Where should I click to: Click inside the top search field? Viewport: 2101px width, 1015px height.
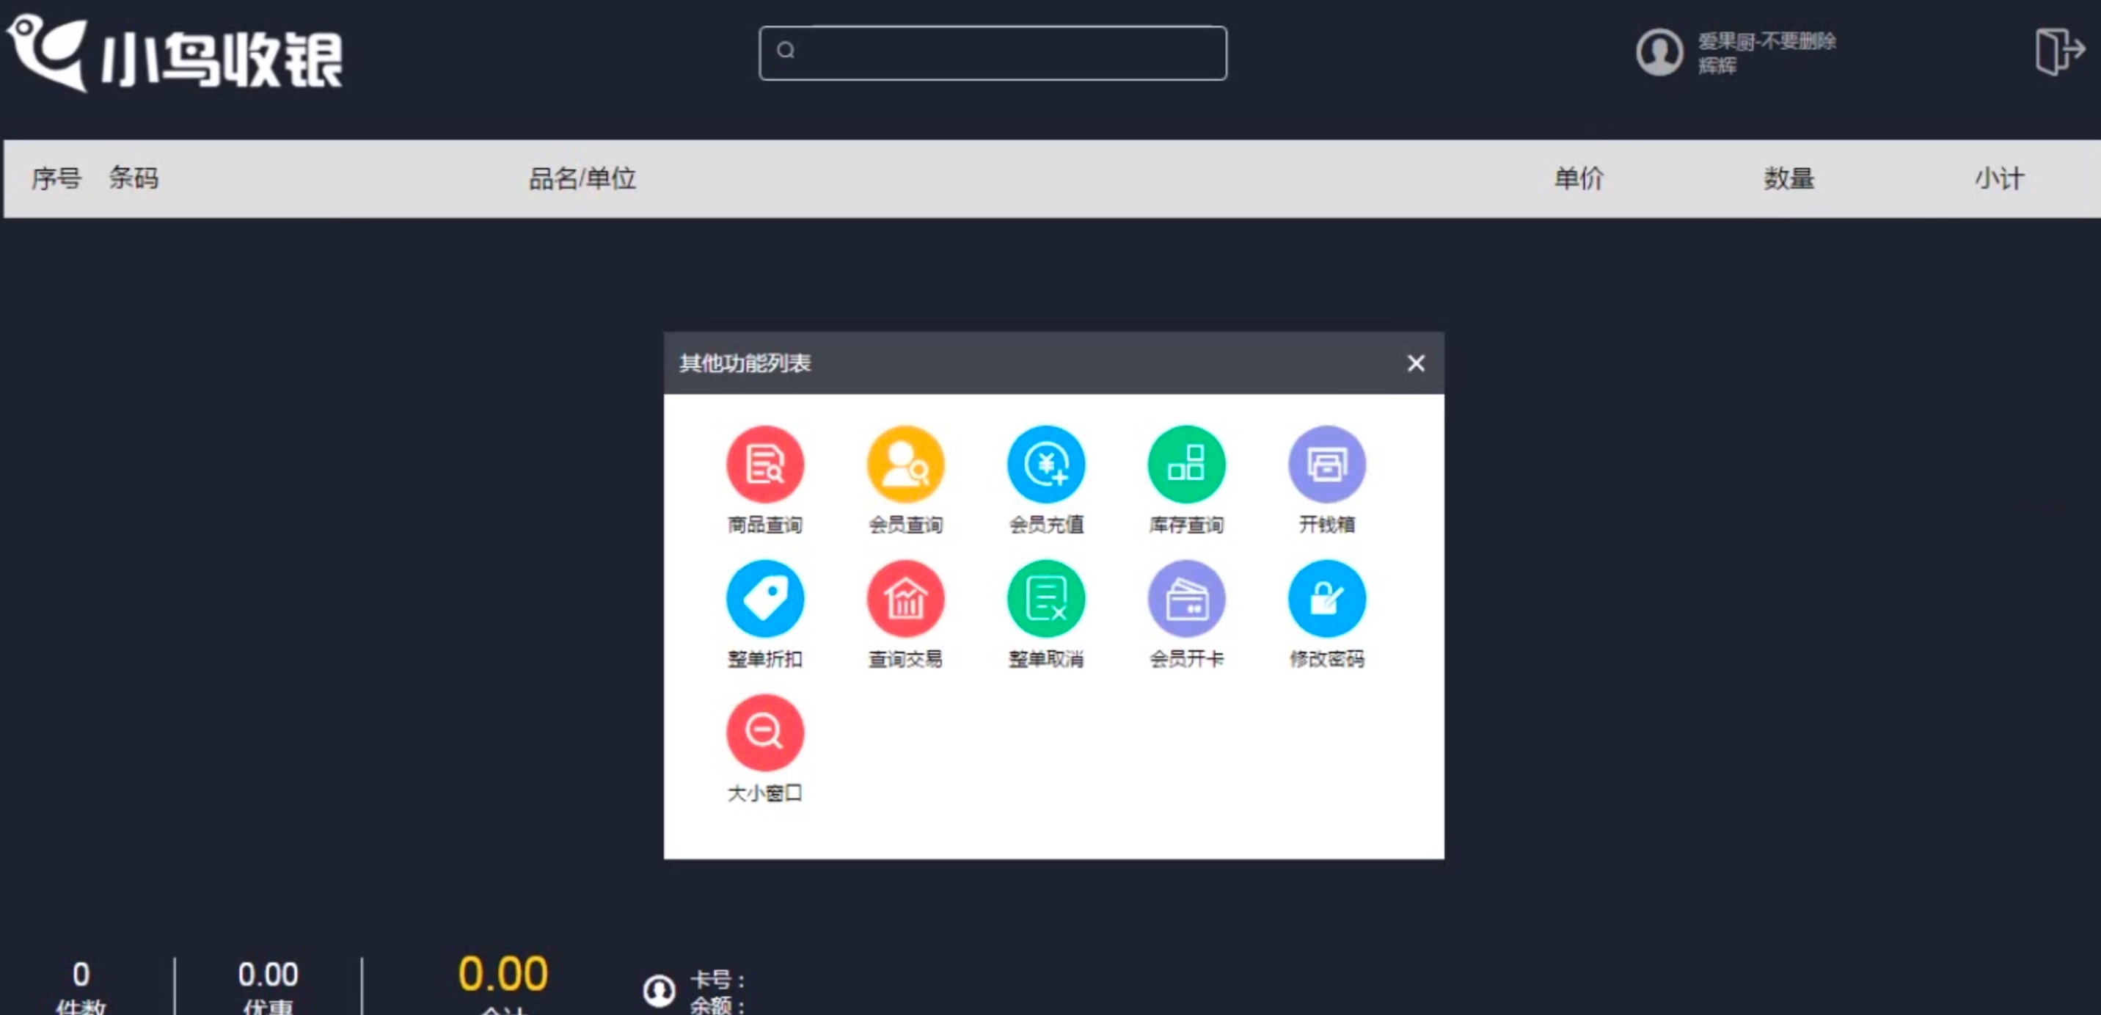(x=993, y=52)
